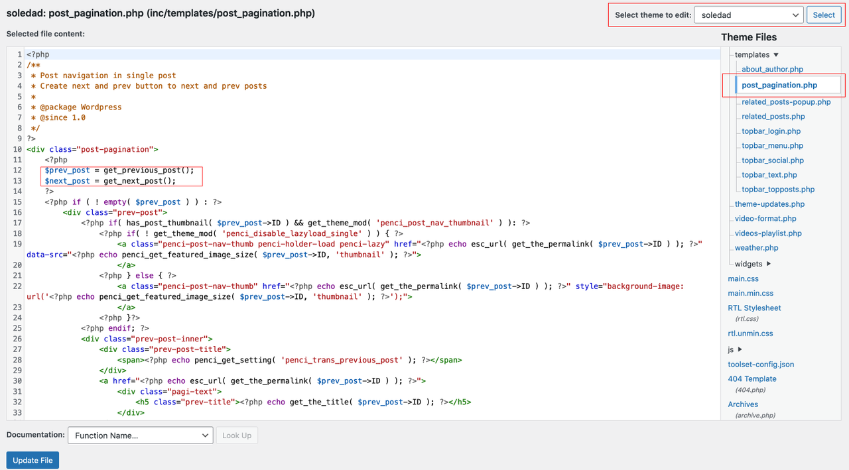Image resolution: width=849 pixels, height=470 pixels.
Task: Open main.min.css stylesheet
Action: [751, 294]
